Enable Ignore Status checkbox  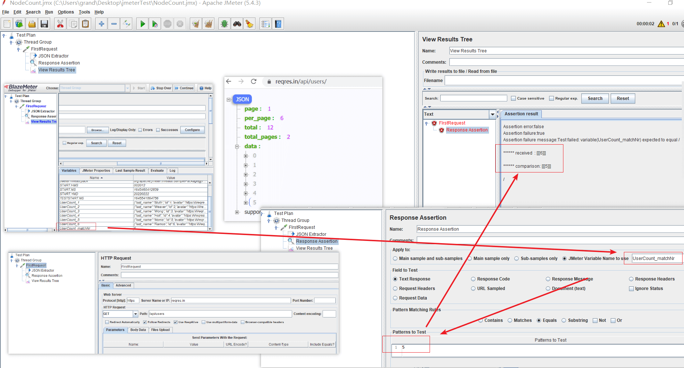[x=632, y=289]
